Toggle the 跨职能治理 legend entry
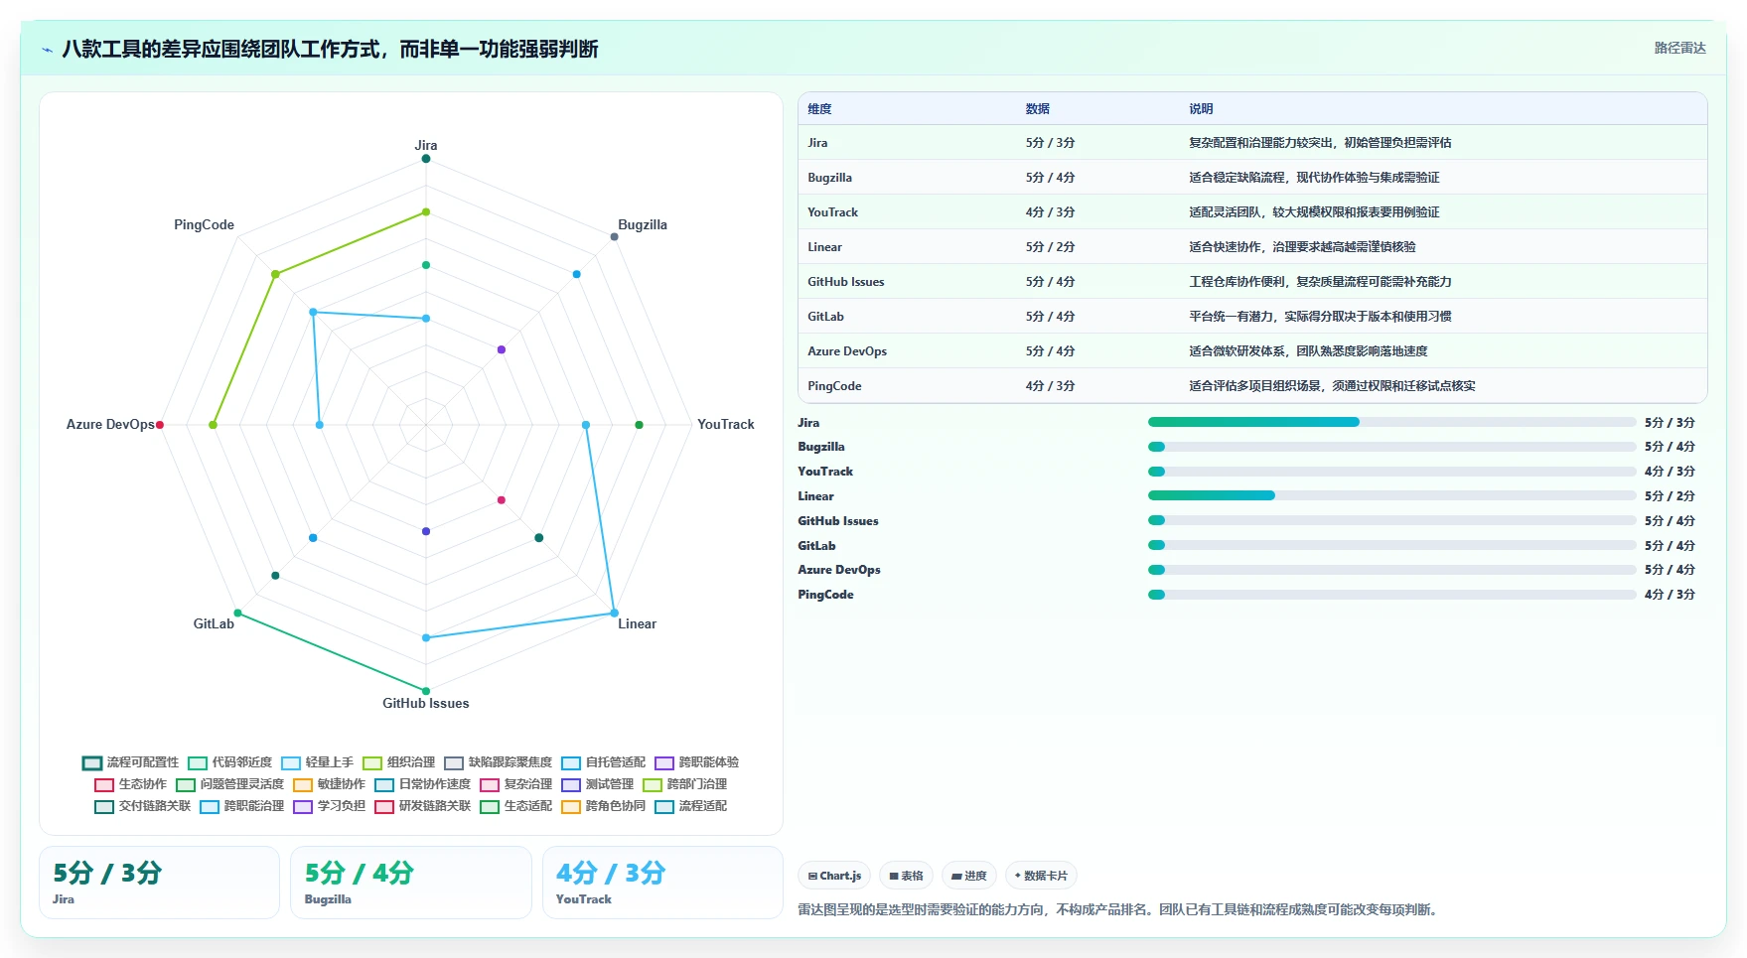Screen dimensions: 1747x958 pyautogui.click(x=242, y=806)
